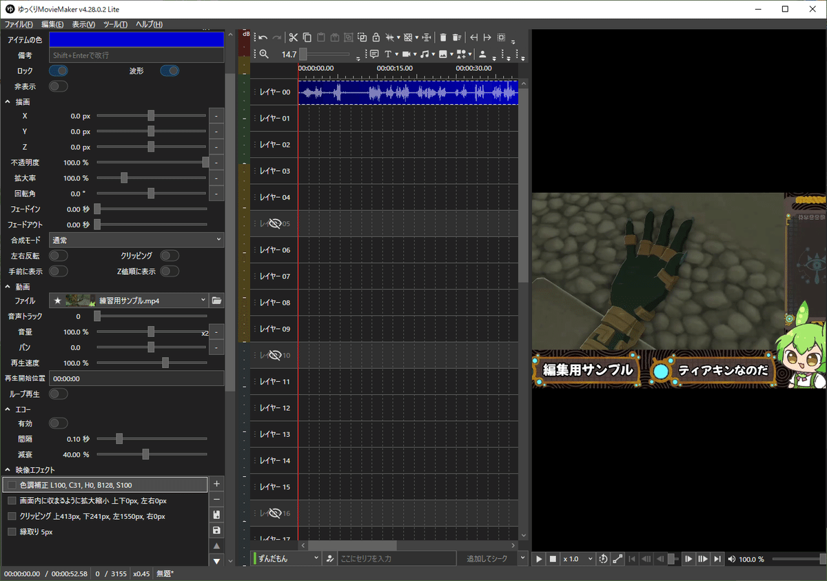The width and height of the screenshot is (827, 581).
Task: Show hidden レイヤー 05 via eye icon
Action: (x=274, y=223)
